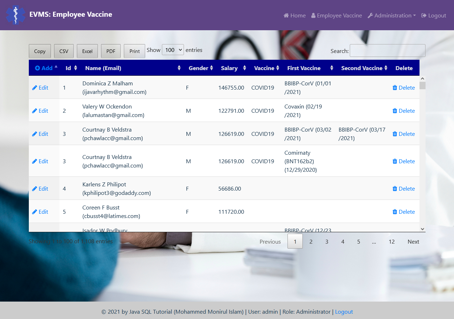This screenshot has width=454, height=319.
Task: Click the Administration wrench icon
Action: tap(370, 15)
